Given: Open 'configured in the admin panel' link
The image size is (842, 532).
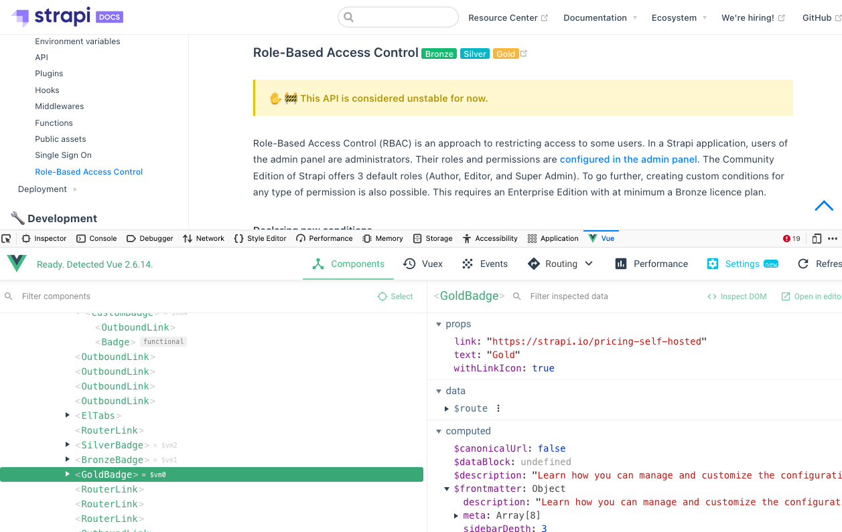Looking at the screenshot, I should [x=628, y=159].
